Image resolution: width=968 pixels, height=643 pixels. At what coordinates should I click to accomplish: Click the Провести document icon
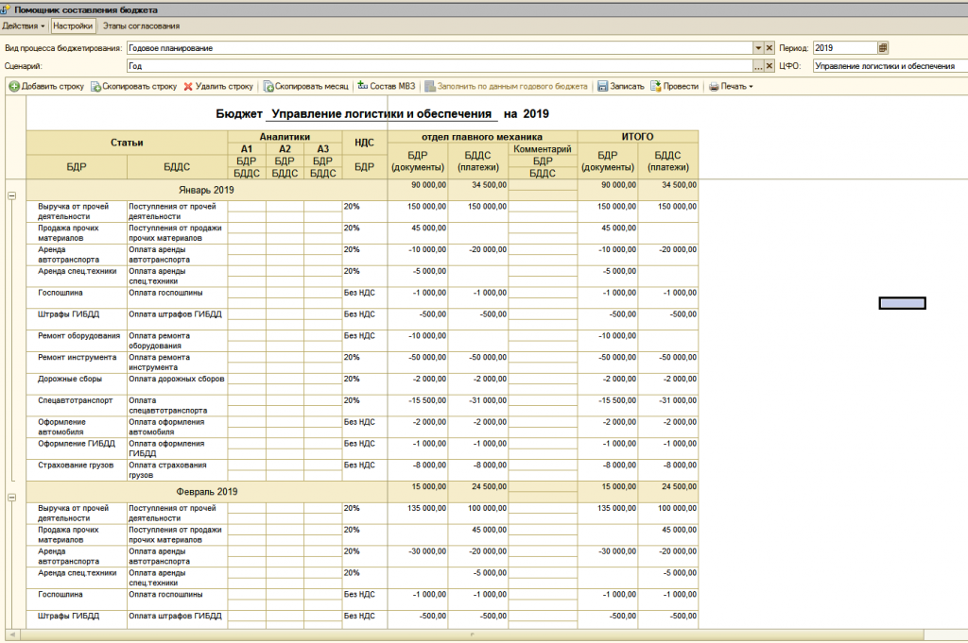pyautogui.click(x=656, y=86)
